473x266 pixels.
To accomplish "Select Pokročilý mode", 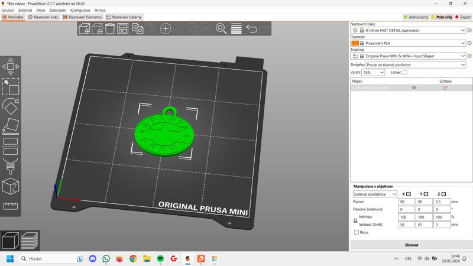I will point(442,17).
